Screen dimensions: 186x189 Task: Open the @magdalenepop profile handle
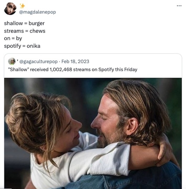(38, 12)
